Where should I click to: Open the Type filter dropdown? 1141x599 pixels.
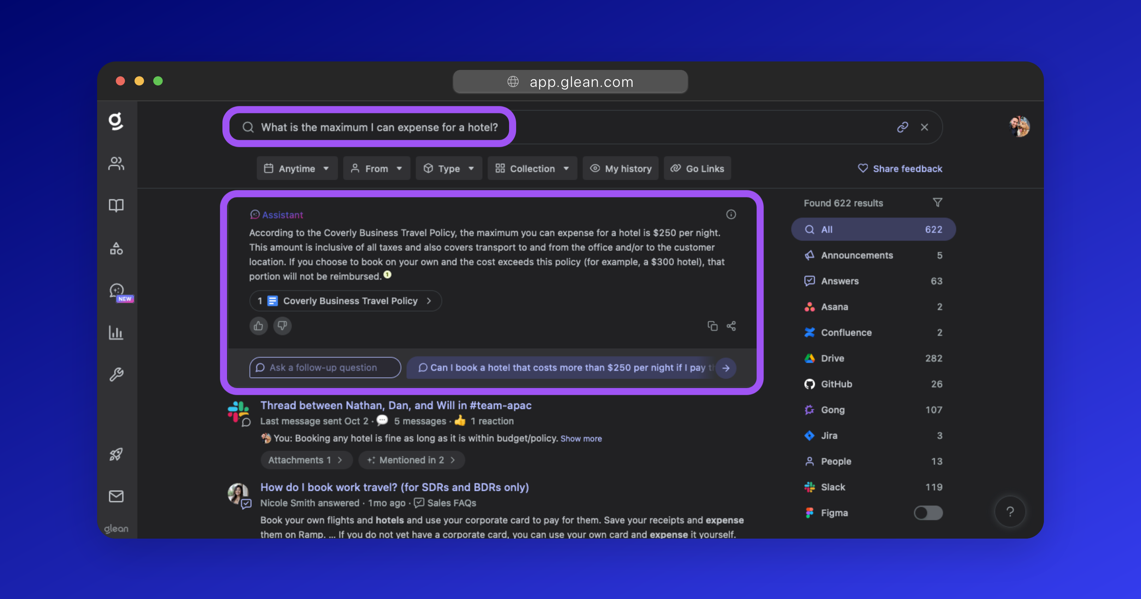point(449,168)
